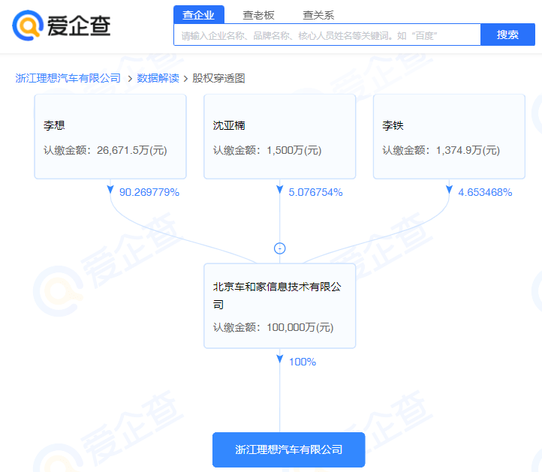Click the 爱企查 logo icon

pos(28,26)
